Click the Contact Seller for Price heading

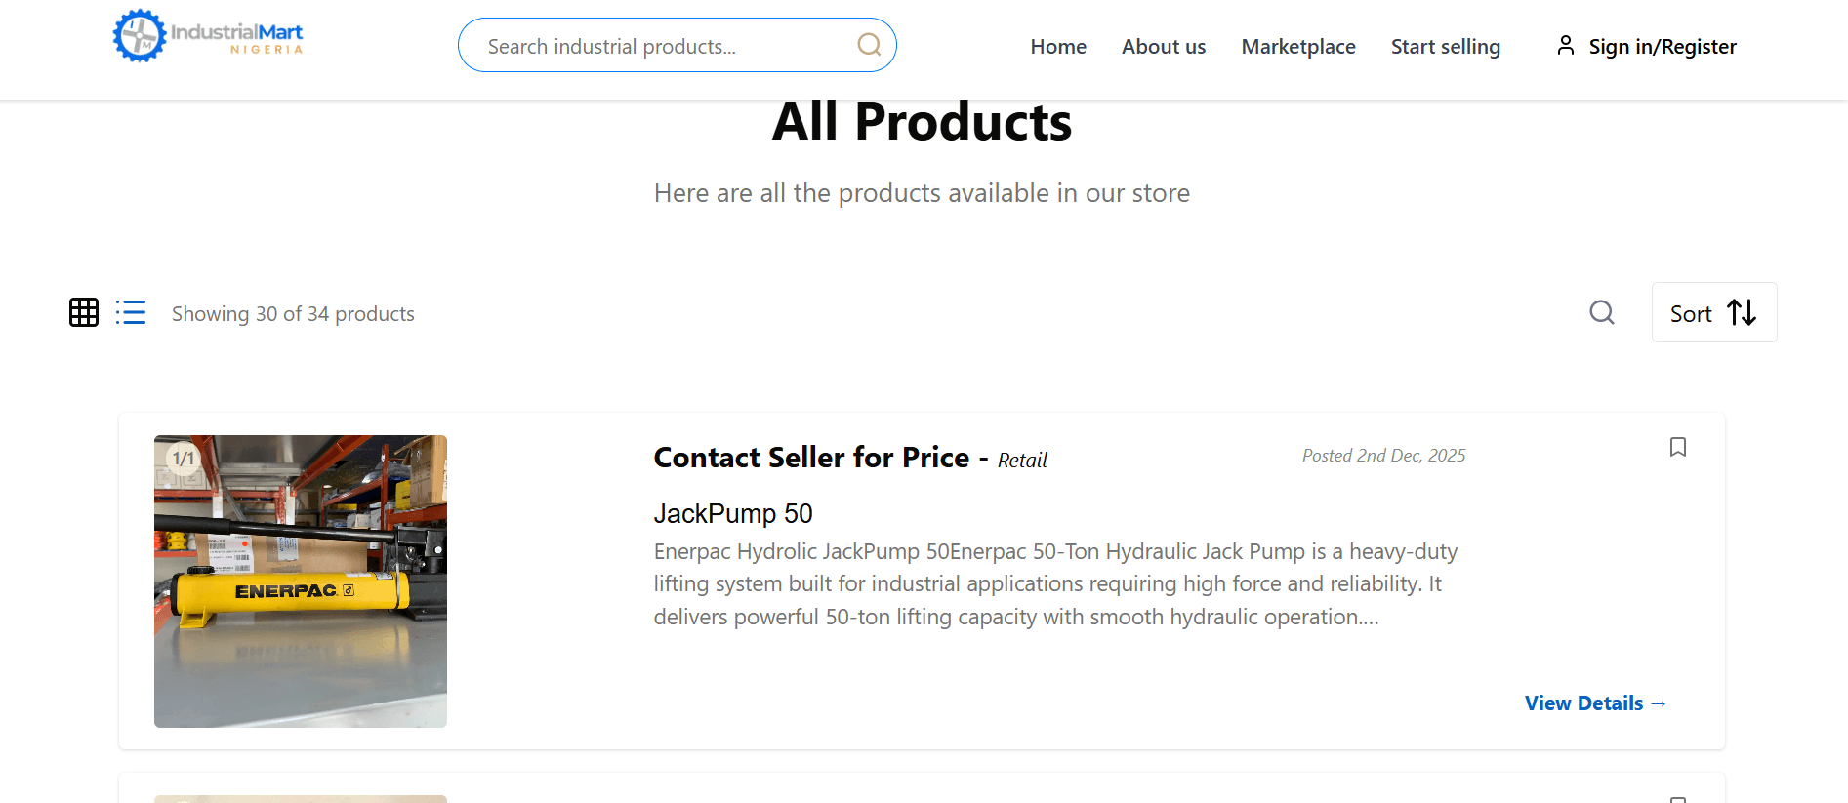click(811, 458)
